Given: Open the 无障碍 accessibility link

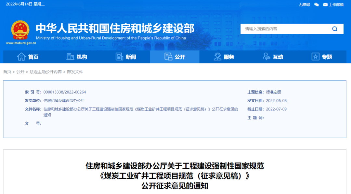Looking at the screenshot, I should tap(304, 5).
